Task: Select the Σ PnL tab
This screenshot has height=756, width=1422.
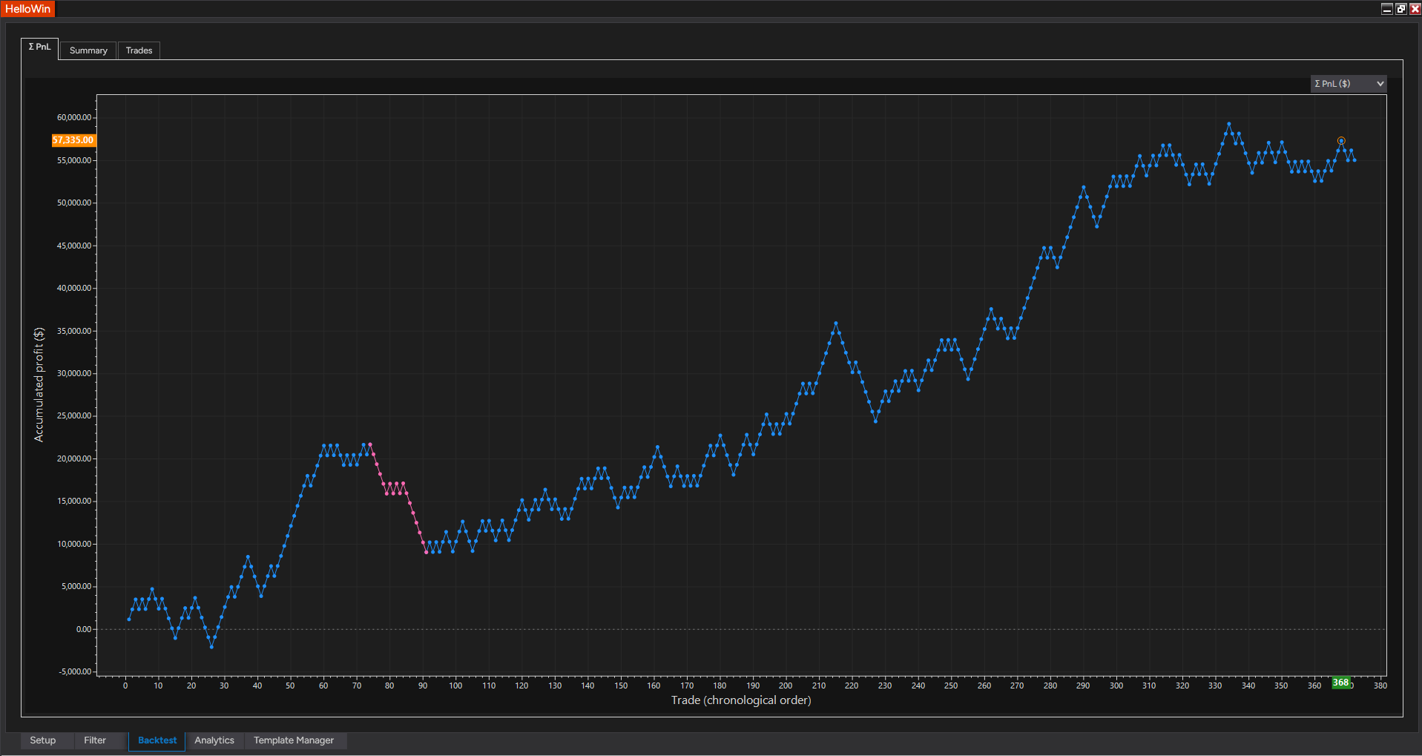Action: point(39,47)
